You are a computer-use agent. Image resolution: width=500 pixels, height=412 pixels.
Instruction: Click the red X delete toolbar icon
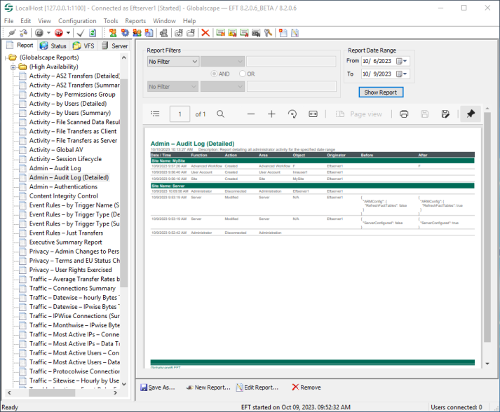pyautogui.click(x=205, y=33)
